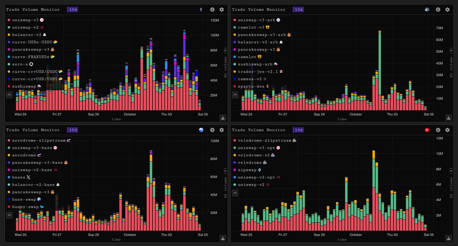Open settings gear in Arbitrum volume panel
458x246 pixels.
447,9
